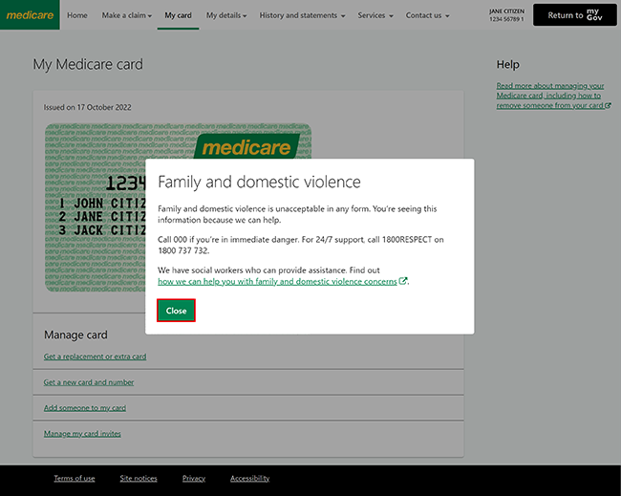
Task: Open Terms of use in footer
Action: point(75,478)
